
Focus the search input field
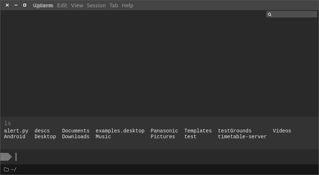(291, 14)
